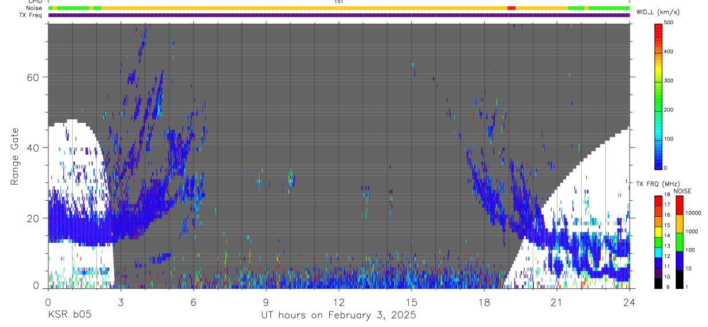Click the 'KSR b05' radar beam label
708x327 pixels.
click(x=69, y=315)
